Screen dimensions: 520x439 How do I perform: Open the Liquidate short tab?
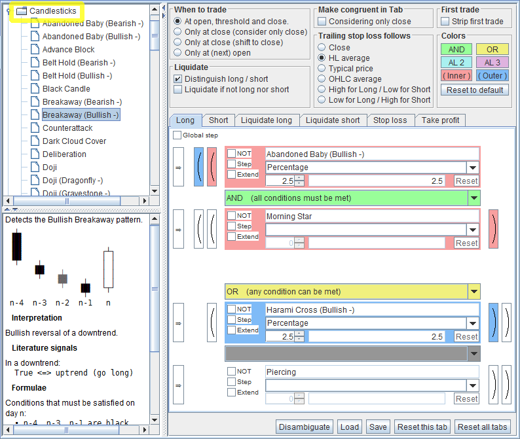333,120
